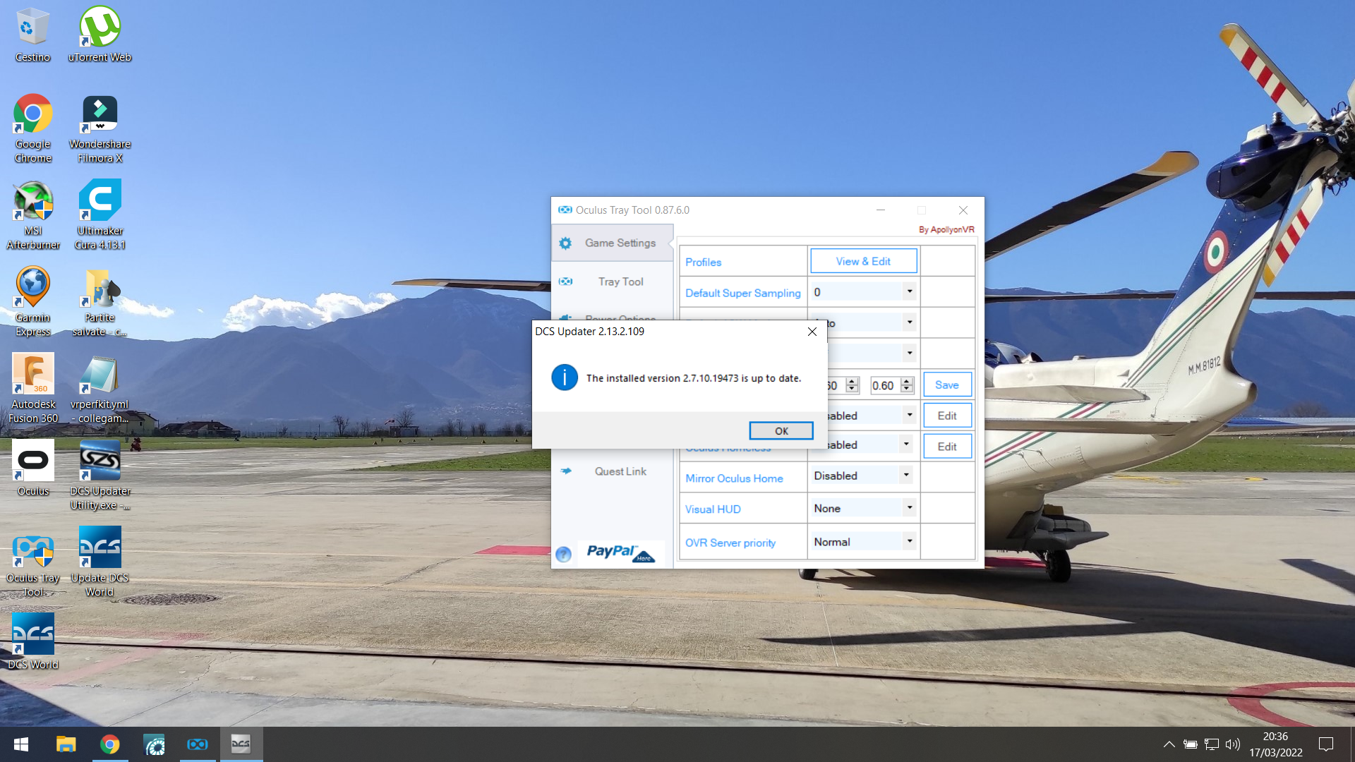Select Oculus desktop app icon
Screen dimensions: 1355x762
32,468
